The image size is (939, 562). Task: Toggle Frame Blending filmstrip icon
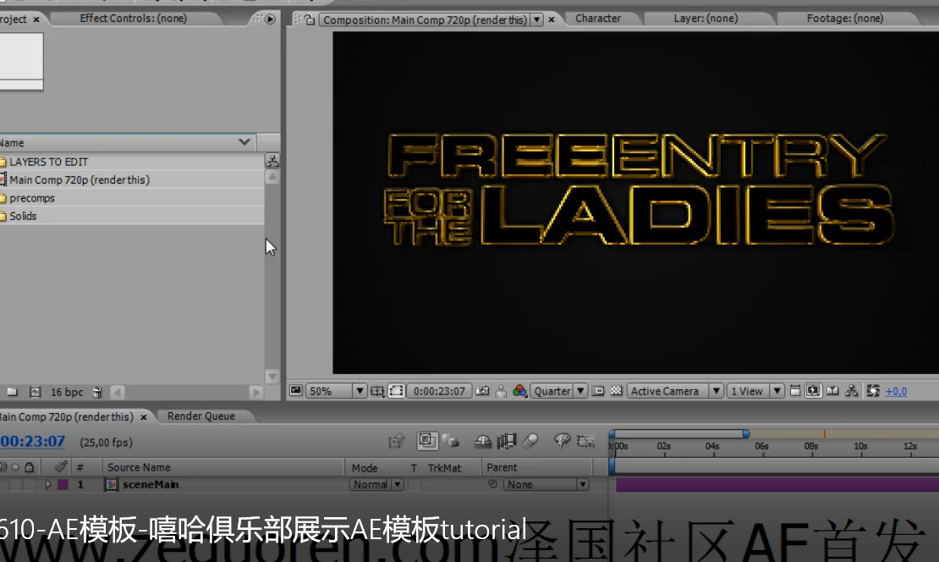point(506,442)
